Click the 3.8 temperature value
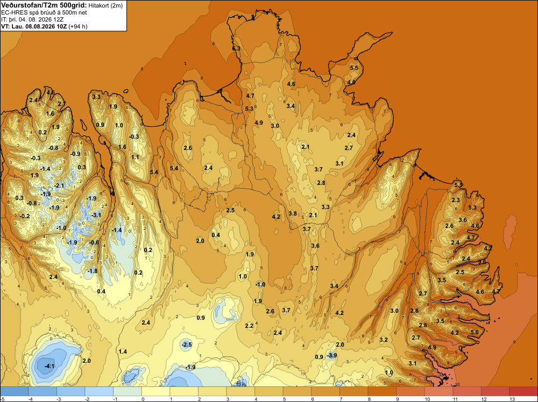This screenshot has height=402, width=538. tap(293, 213)
